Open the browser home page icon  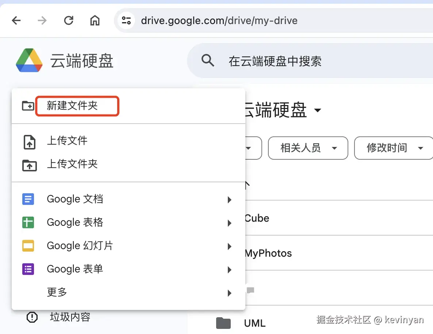pyautogui.click(x=95, y=20)
